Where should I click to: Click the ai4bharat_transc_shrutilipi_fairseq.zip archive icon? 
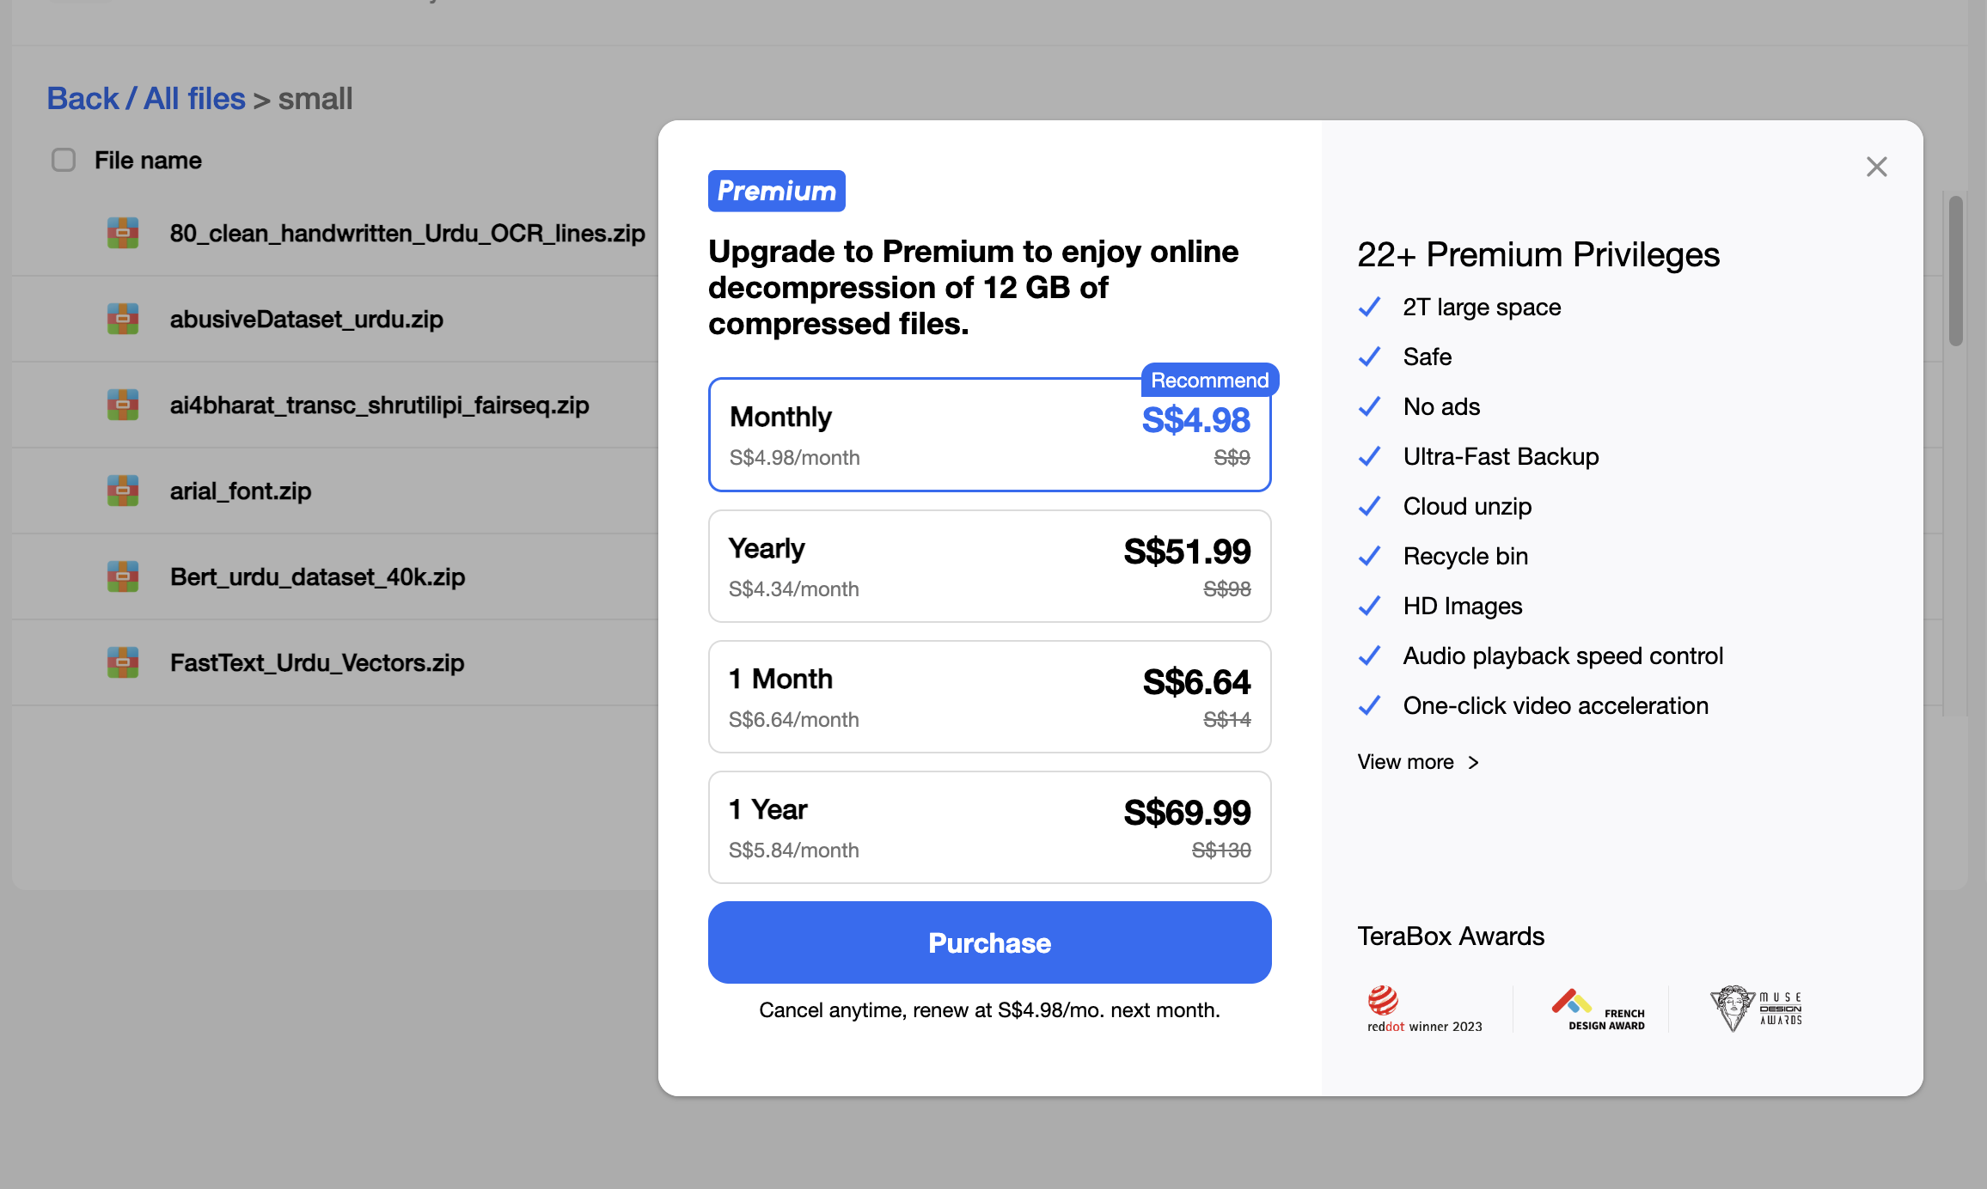click(123, 405)
